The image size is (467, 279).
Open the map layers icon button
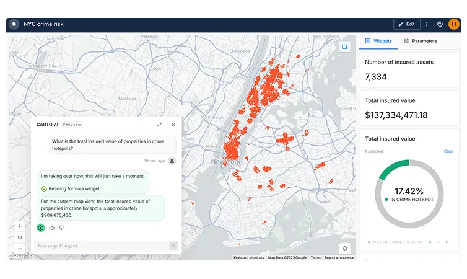(x=344, y=248)
